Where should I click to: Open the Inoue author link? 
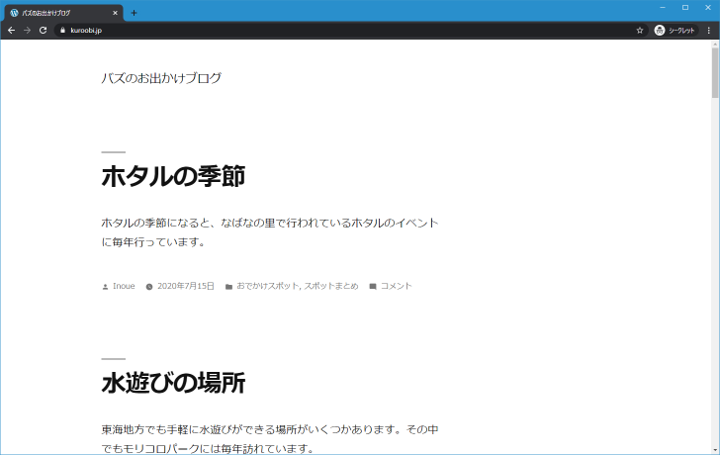coord(124,286)
